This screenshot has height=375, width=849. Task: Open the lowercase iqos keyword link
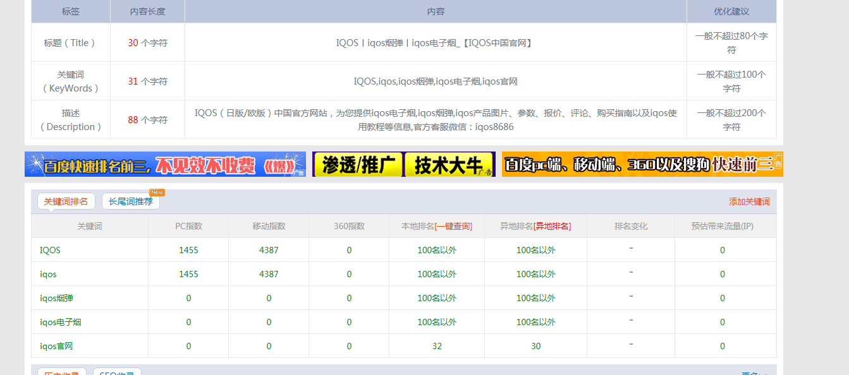click(48, 274)
